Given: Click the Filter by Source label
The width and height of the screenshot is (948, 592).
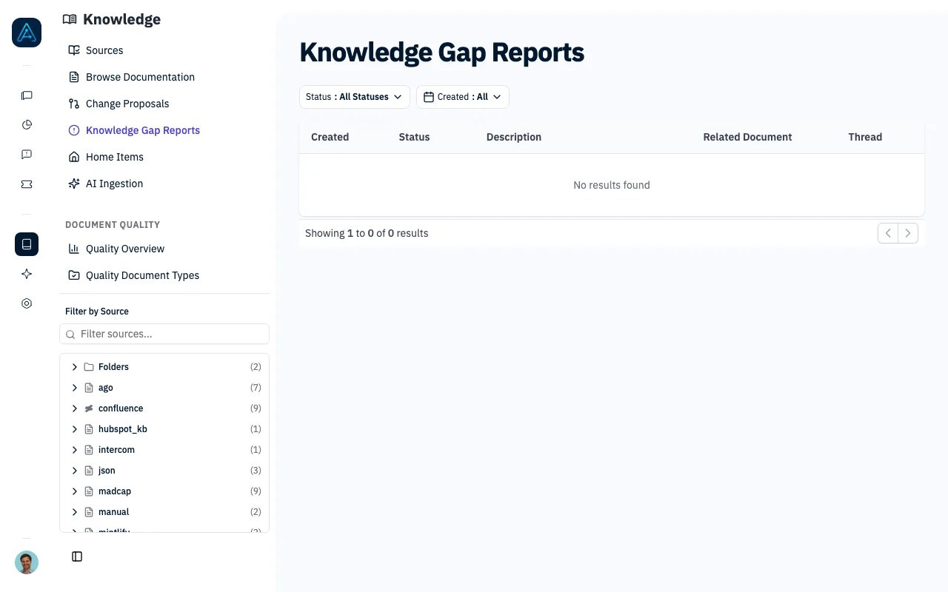Looking at the screenshot, I should (97, 312).
